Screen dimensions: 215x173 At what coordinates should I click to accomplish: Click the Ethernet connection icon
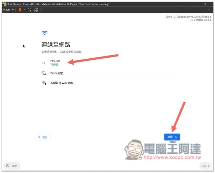pos(44,63)
